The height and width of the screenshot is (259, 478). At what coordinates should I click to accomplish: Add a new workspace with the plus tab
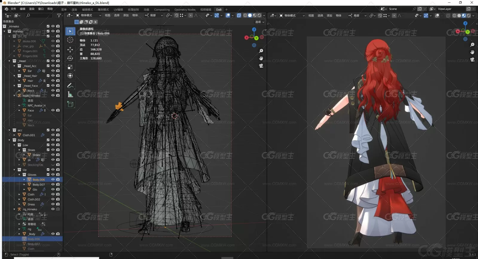[x=226, y=10]
